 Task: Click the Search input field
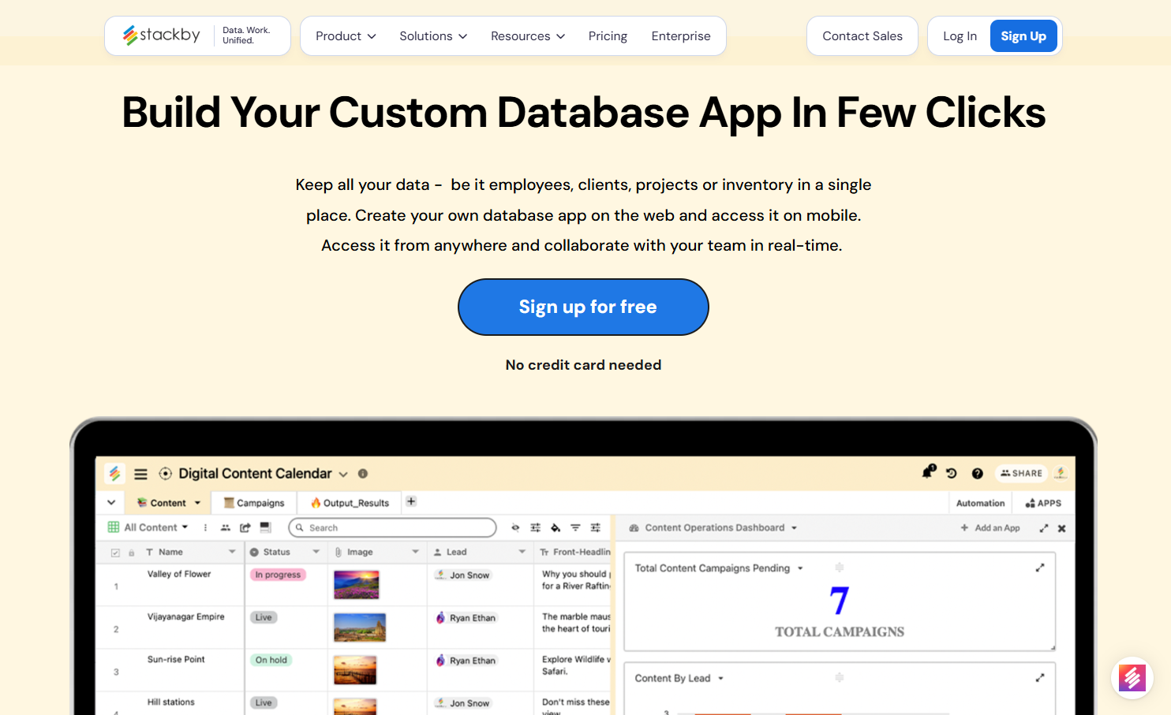point(393,527)
